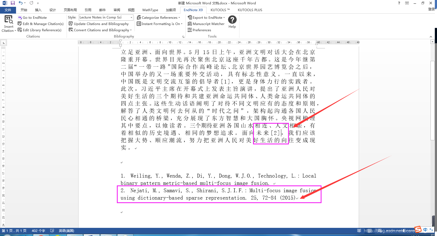This screenshot has width=437, height=236.
Task: Click the Save icon in quick access
Action: point(13,3)
